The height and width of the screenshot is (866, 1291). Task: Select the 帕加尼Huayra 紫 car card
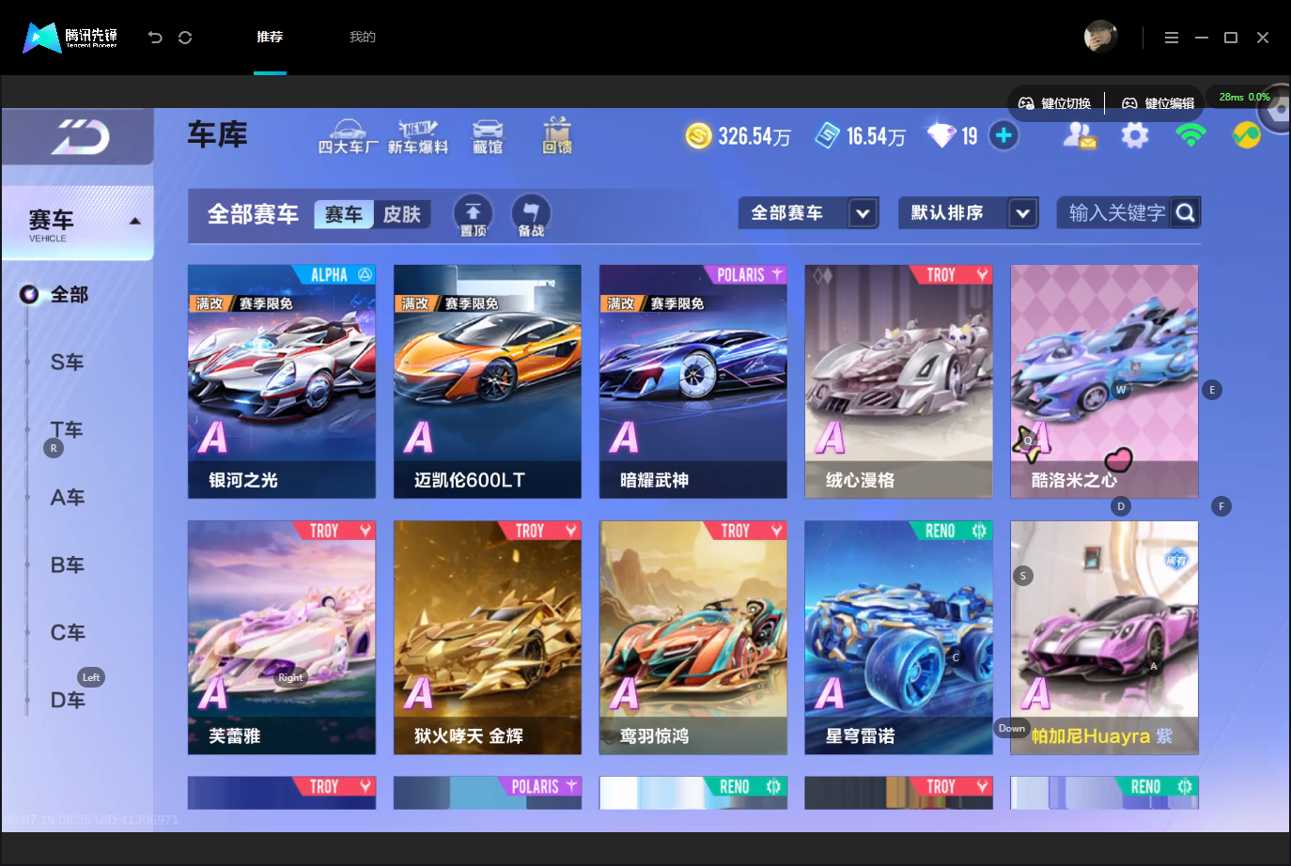click(x=1105, y=638)
